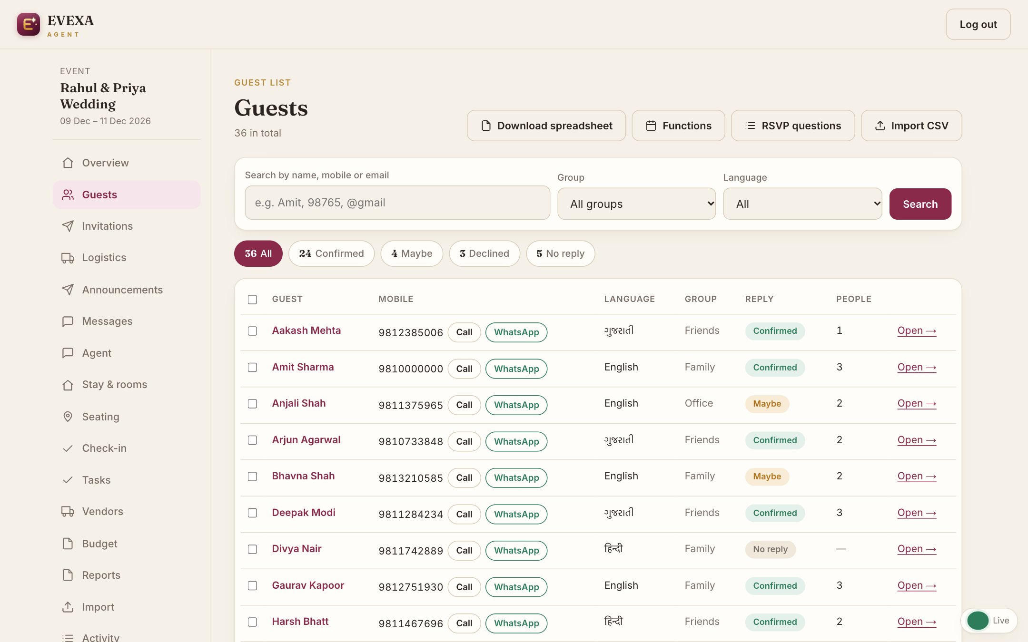
Task: Filter by 3 Declined guests
Action: coord(484,253)
